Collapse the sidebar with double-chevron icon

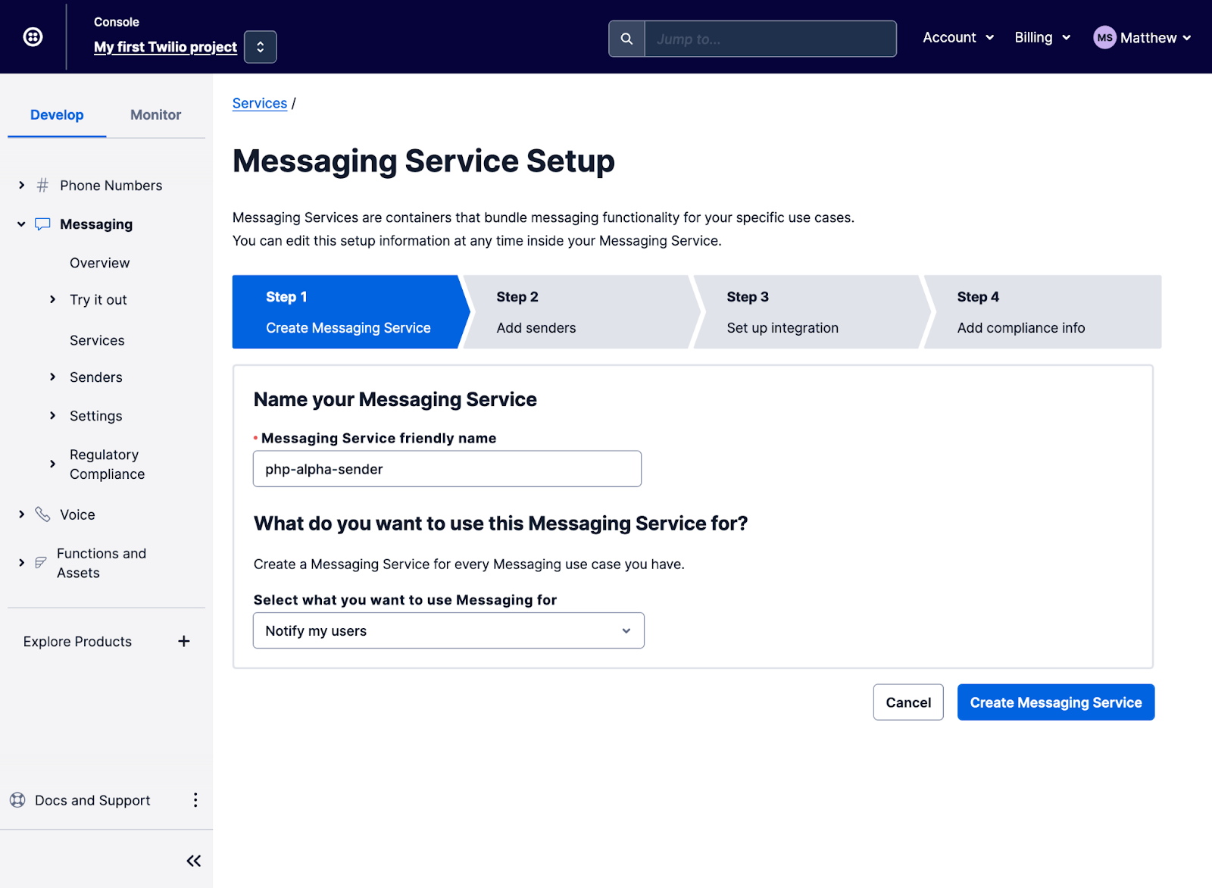(x=194, y=861)
